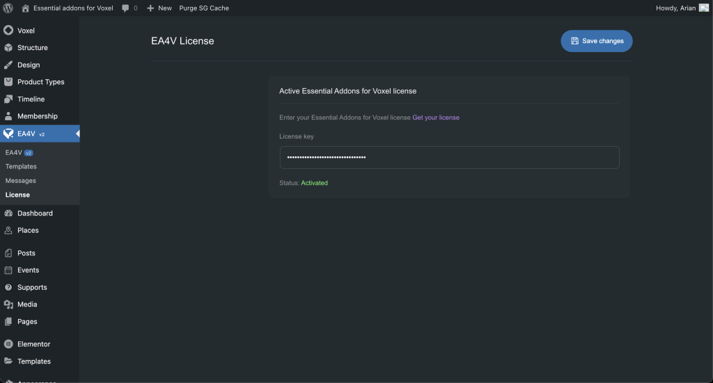This screenshot has height=383, width=713.
Task: Follow the Get your license link
Action: [436, 117]
